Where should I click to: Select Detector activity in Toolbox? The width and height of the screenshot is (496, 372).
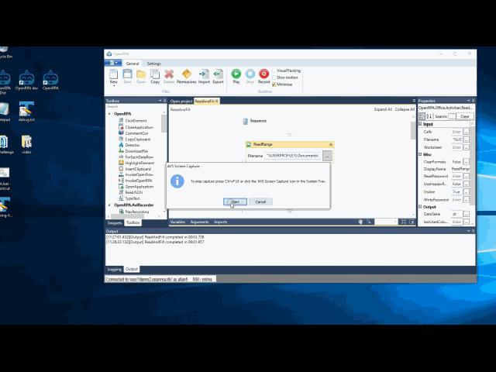(x=133, y=145)
